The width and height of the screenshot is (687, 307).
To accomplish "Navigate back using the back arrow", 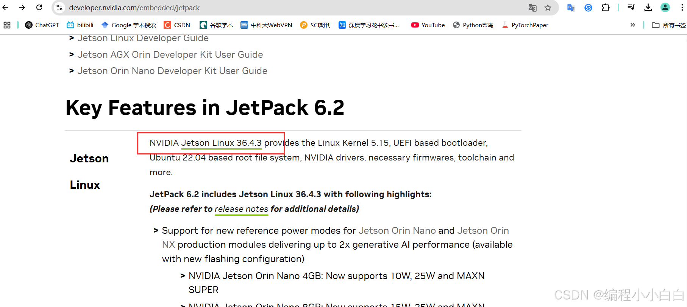I will click(6, 7).
